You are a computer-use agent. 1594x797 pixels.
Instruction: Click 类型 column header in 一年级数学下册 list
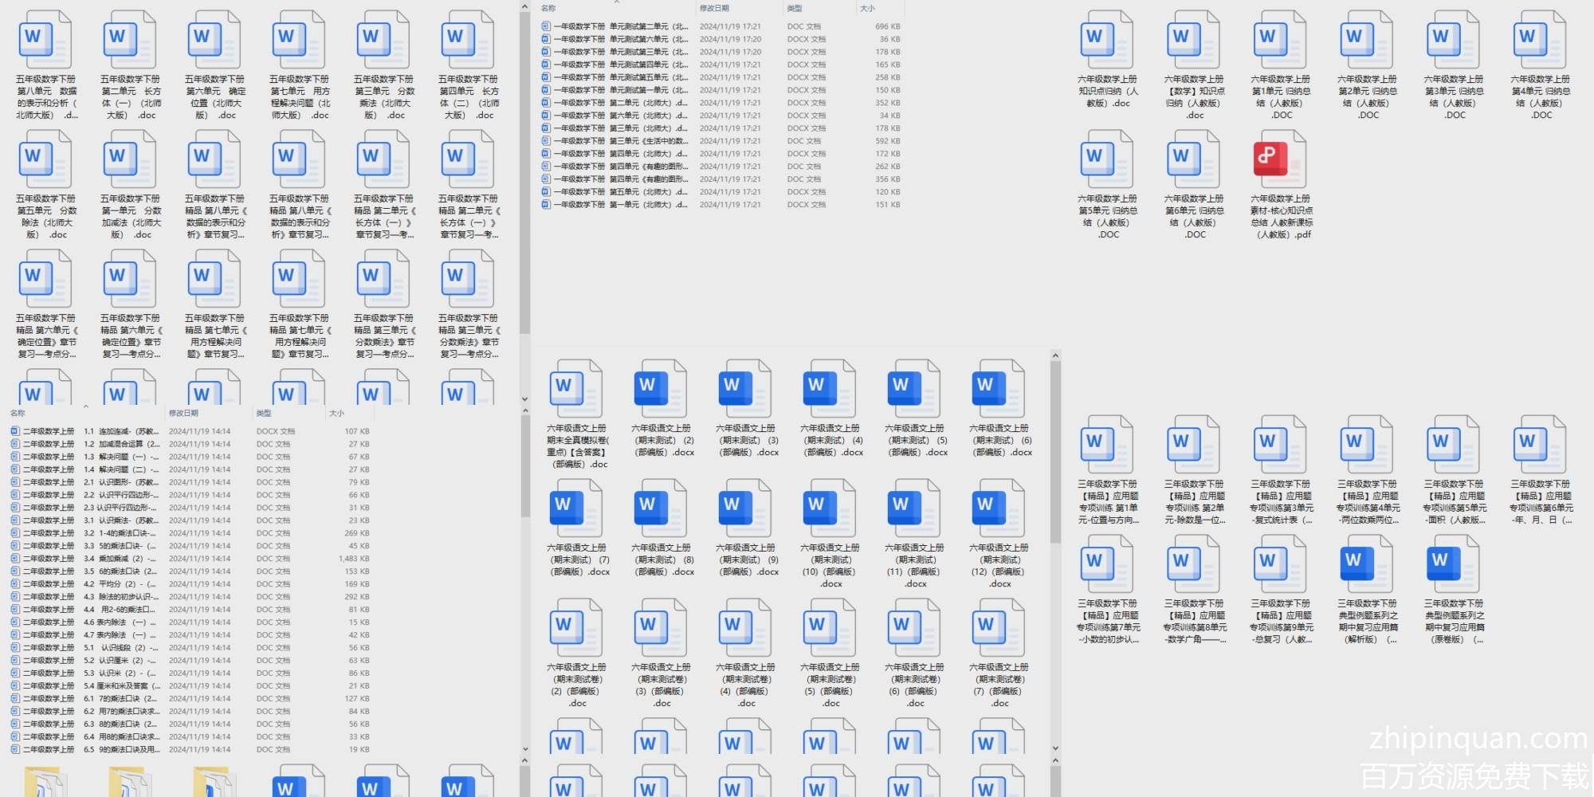coord(795,8)
